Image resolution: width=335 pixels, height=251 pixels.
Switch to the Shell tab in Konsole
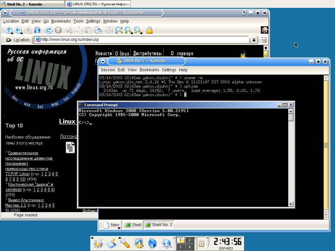(x=133, y=225)
